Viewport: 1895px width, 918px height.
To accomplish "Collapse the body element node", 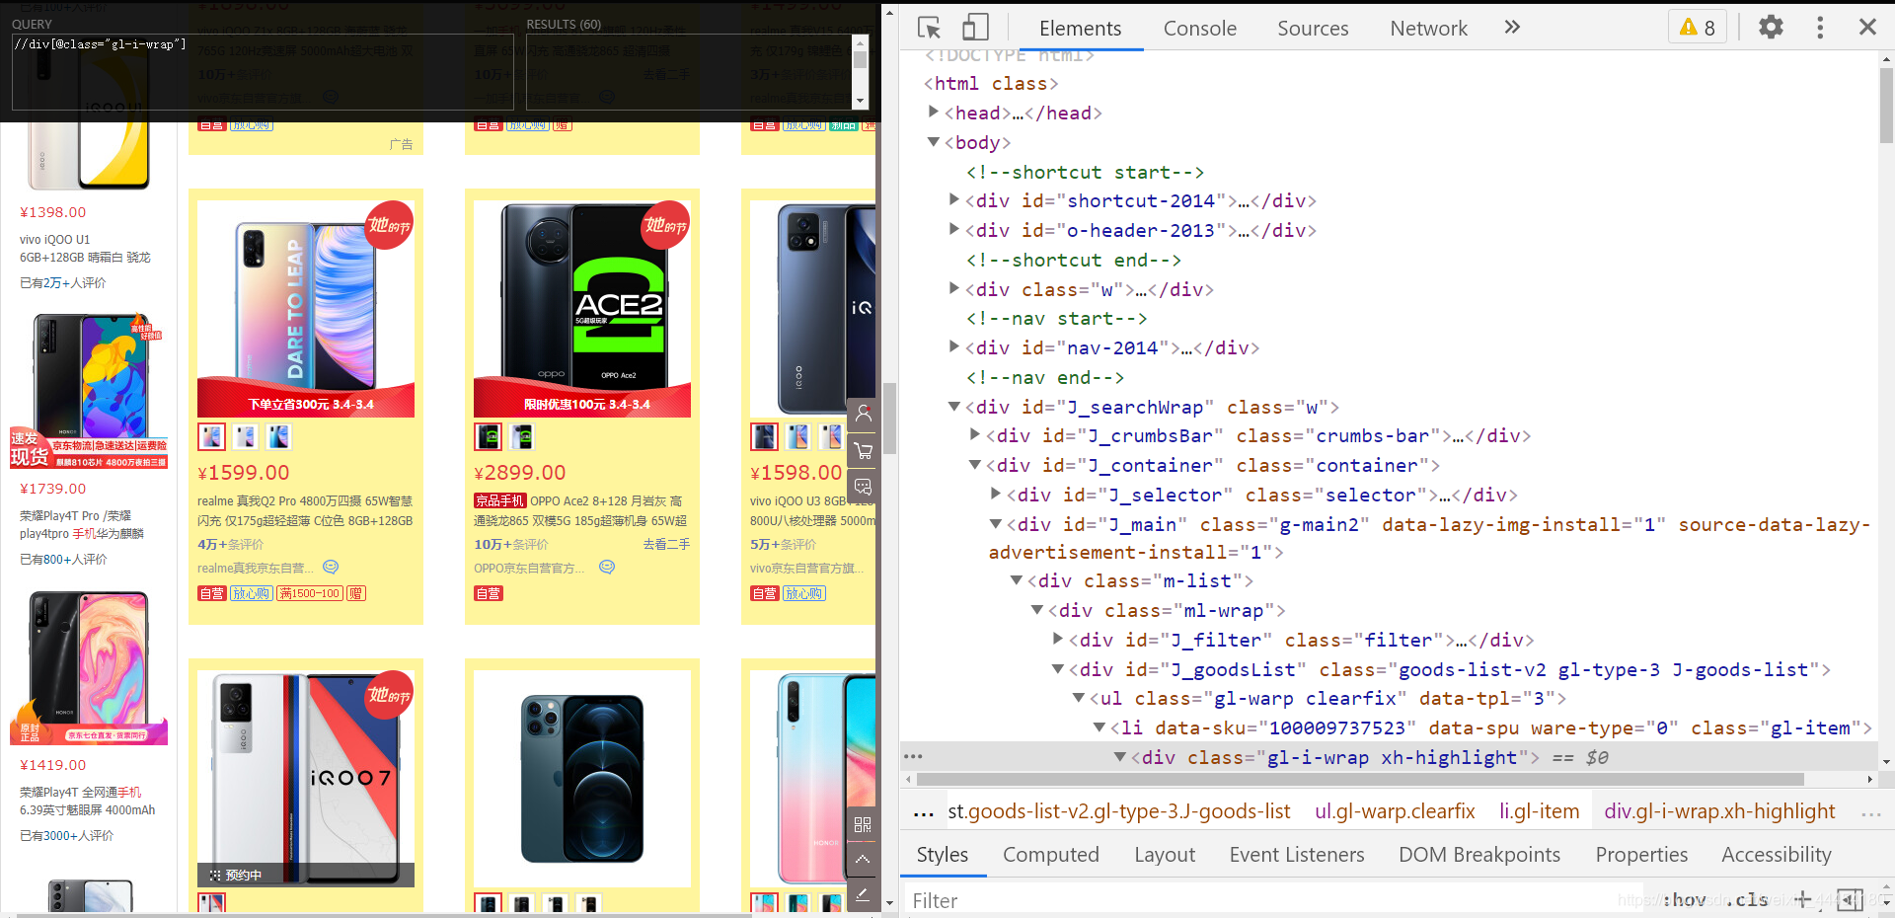I will (x=934, y=142).
